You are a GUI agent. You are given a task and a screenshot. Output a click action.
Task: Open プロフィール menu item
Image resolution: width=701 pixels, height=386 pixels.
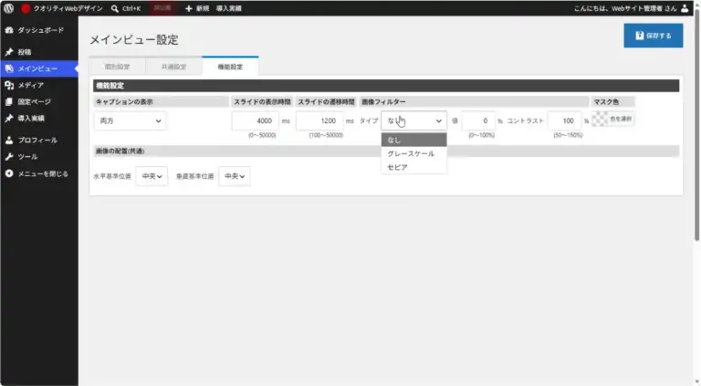pos(39,140)
